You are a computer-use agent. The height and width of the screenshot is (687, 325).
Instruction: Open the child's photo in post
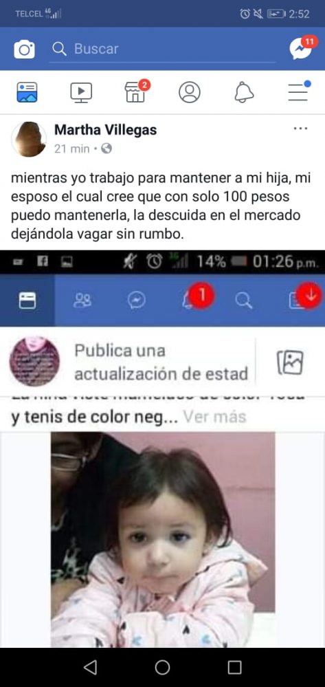point(163,539)
